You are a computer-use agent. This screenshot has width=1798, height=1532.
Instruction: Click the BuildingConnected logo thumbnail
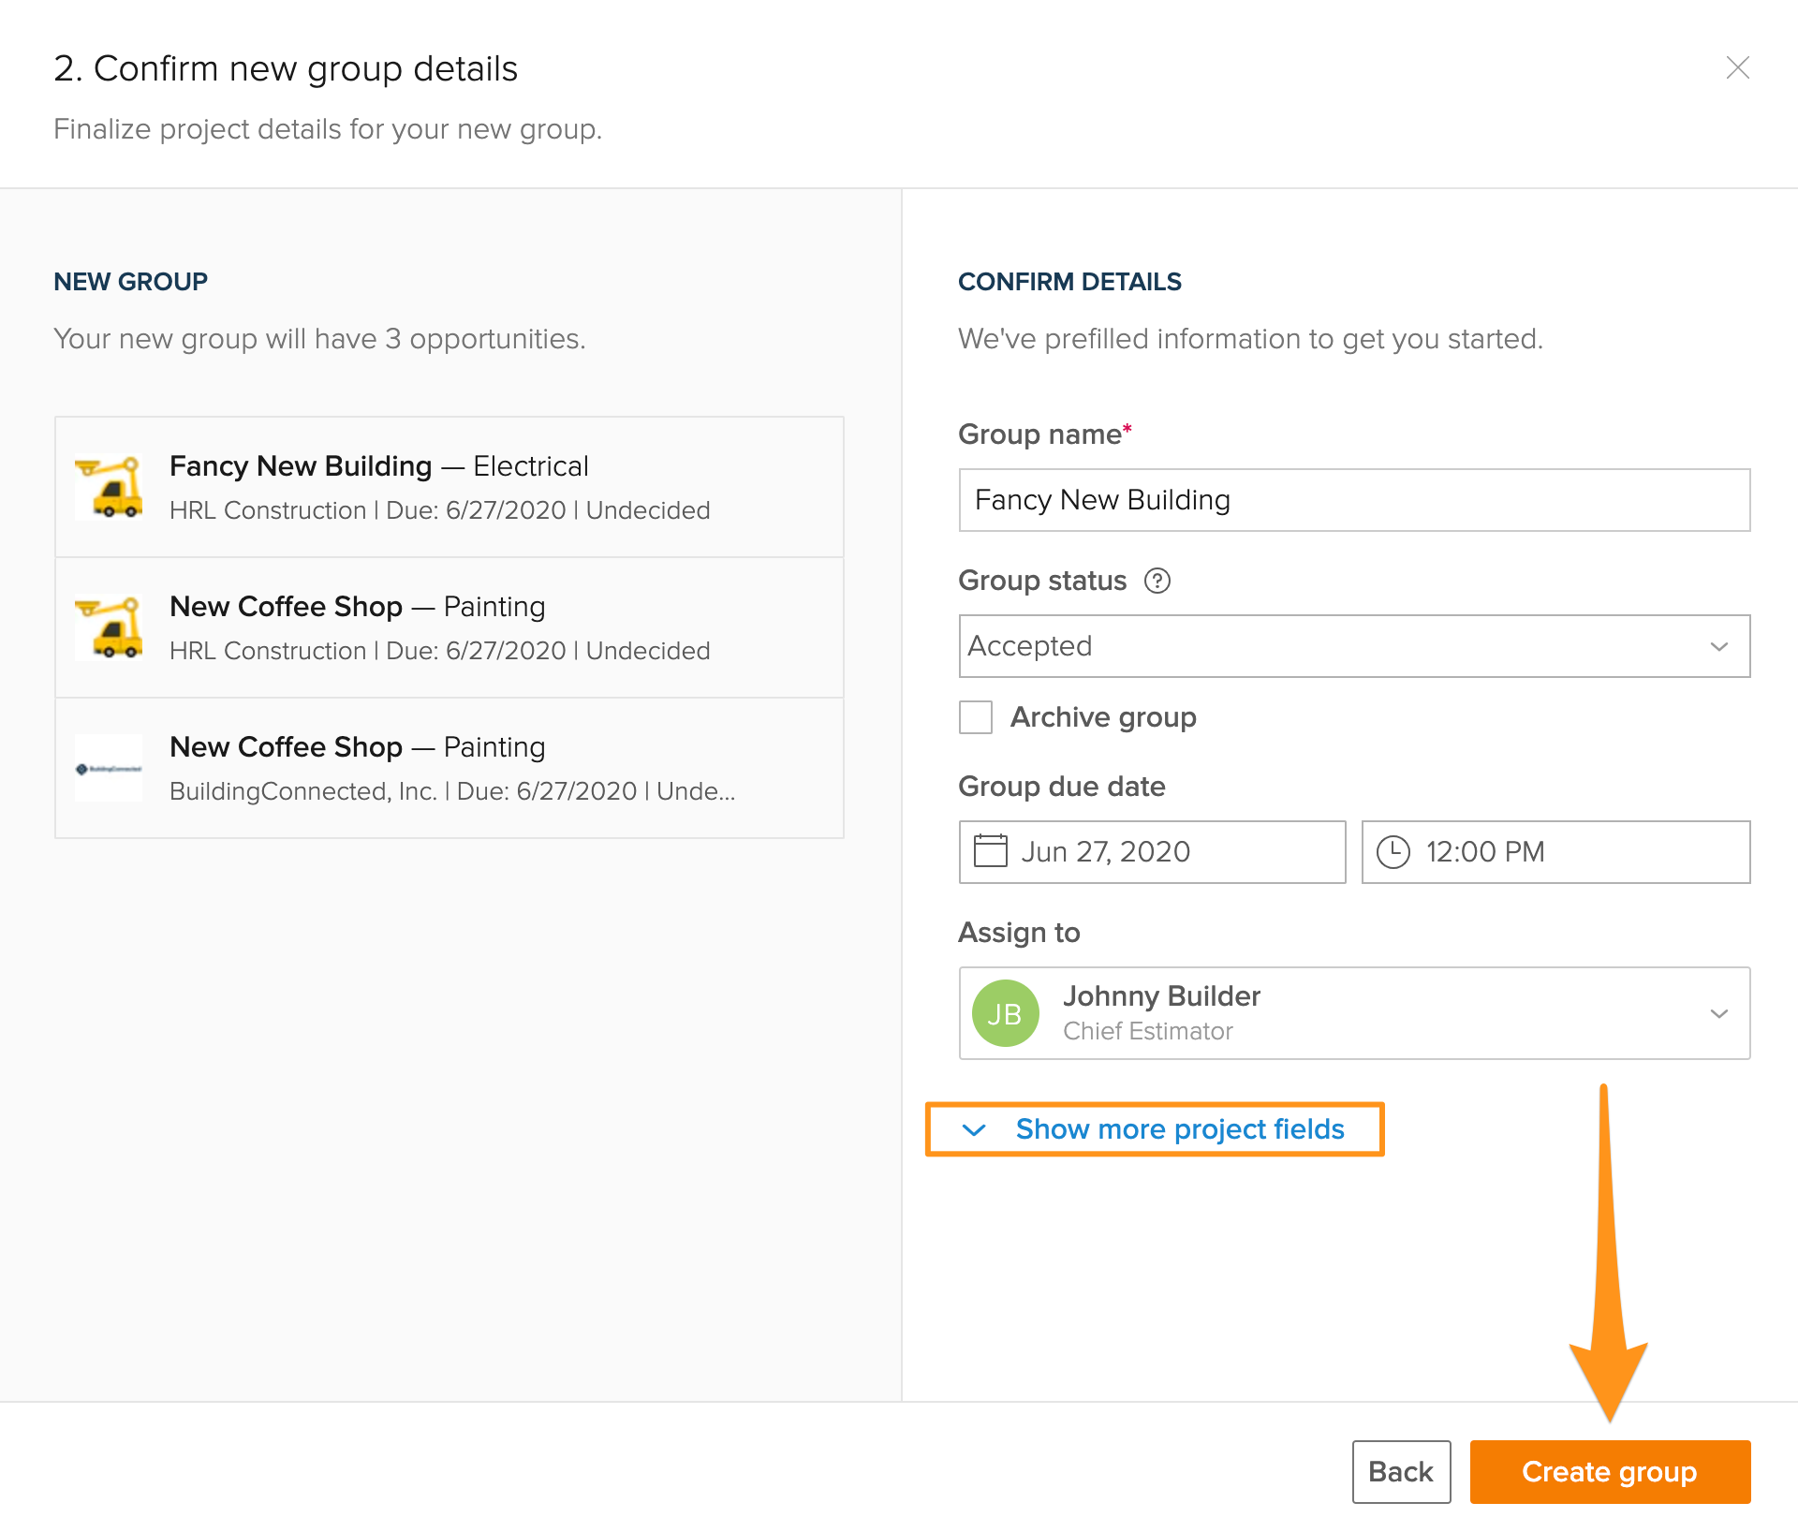coord(110,768)
